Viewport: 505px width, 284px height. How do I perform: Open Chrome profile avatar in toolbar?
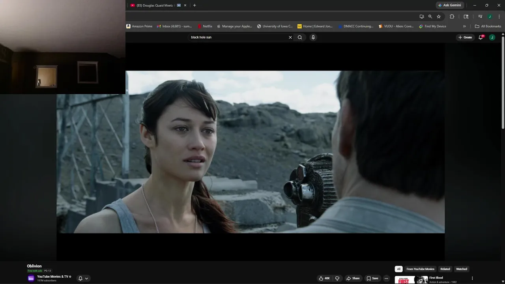point(490,17)
